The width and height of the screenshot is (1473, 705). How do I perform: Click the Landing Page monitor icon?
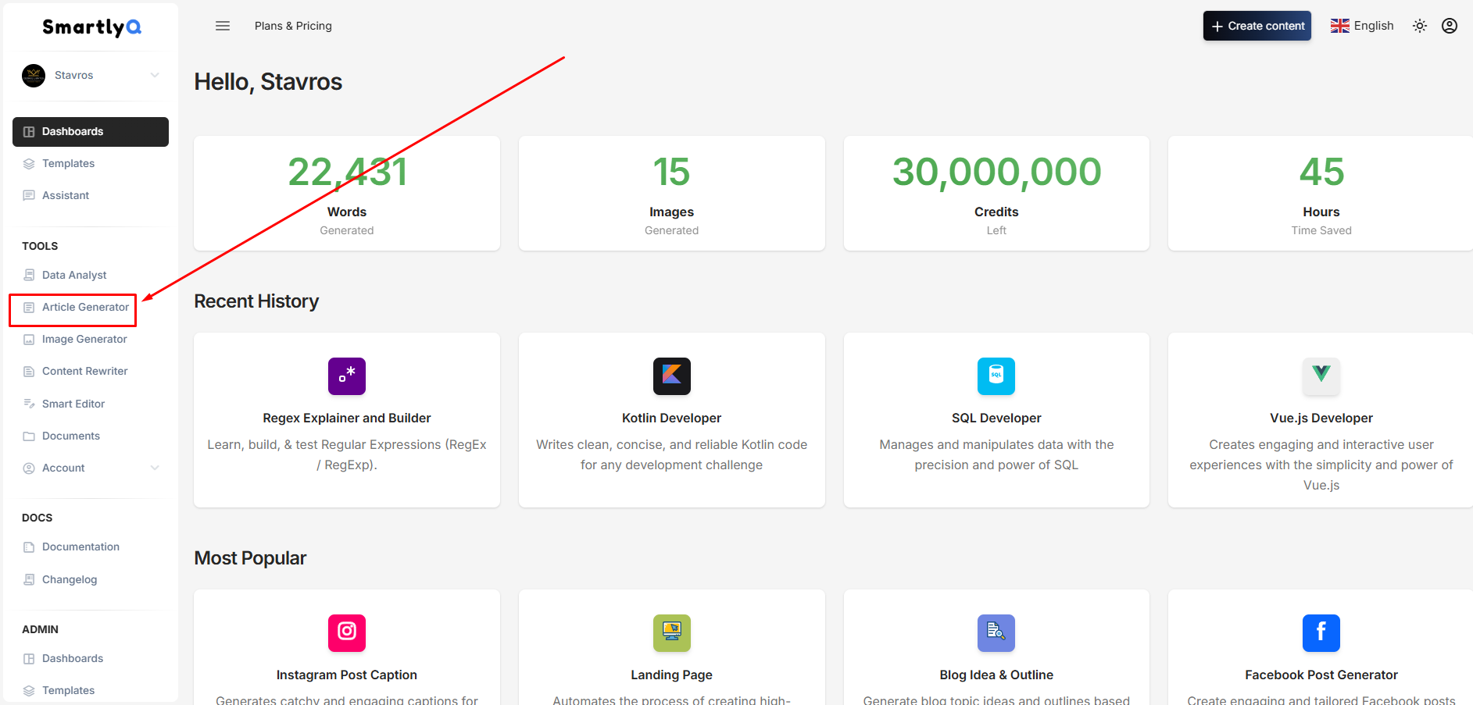click(672, 633)
